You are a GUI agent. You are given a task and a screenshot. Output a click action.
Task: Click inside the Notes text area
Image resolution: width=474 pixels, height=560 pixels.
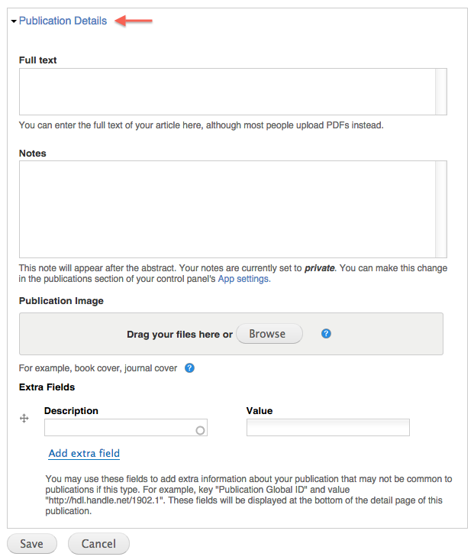pyautogui.click(x=227, y=209)
